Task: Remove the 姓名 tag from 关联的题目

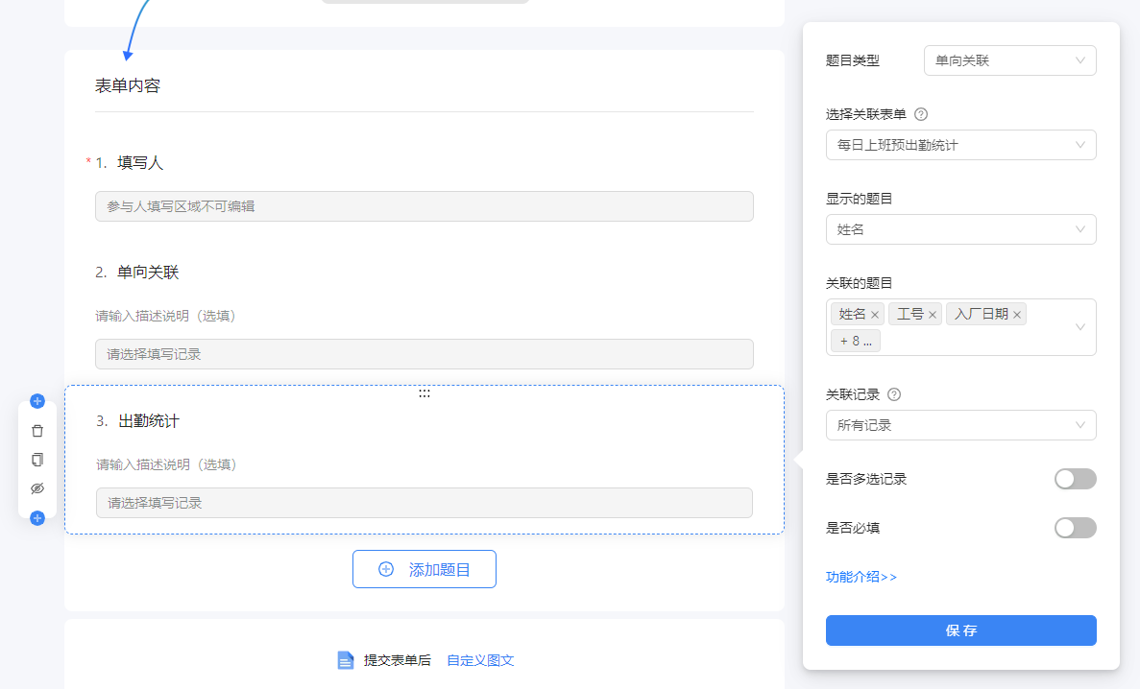Action: [875, 315]
